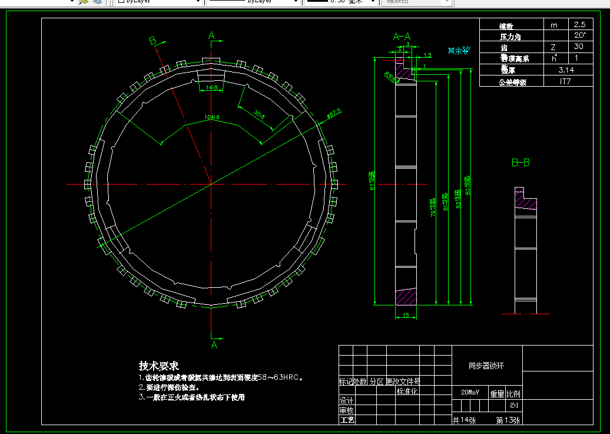
Task: Click the 标记处数 header text
Action: [x=353, y=382]
